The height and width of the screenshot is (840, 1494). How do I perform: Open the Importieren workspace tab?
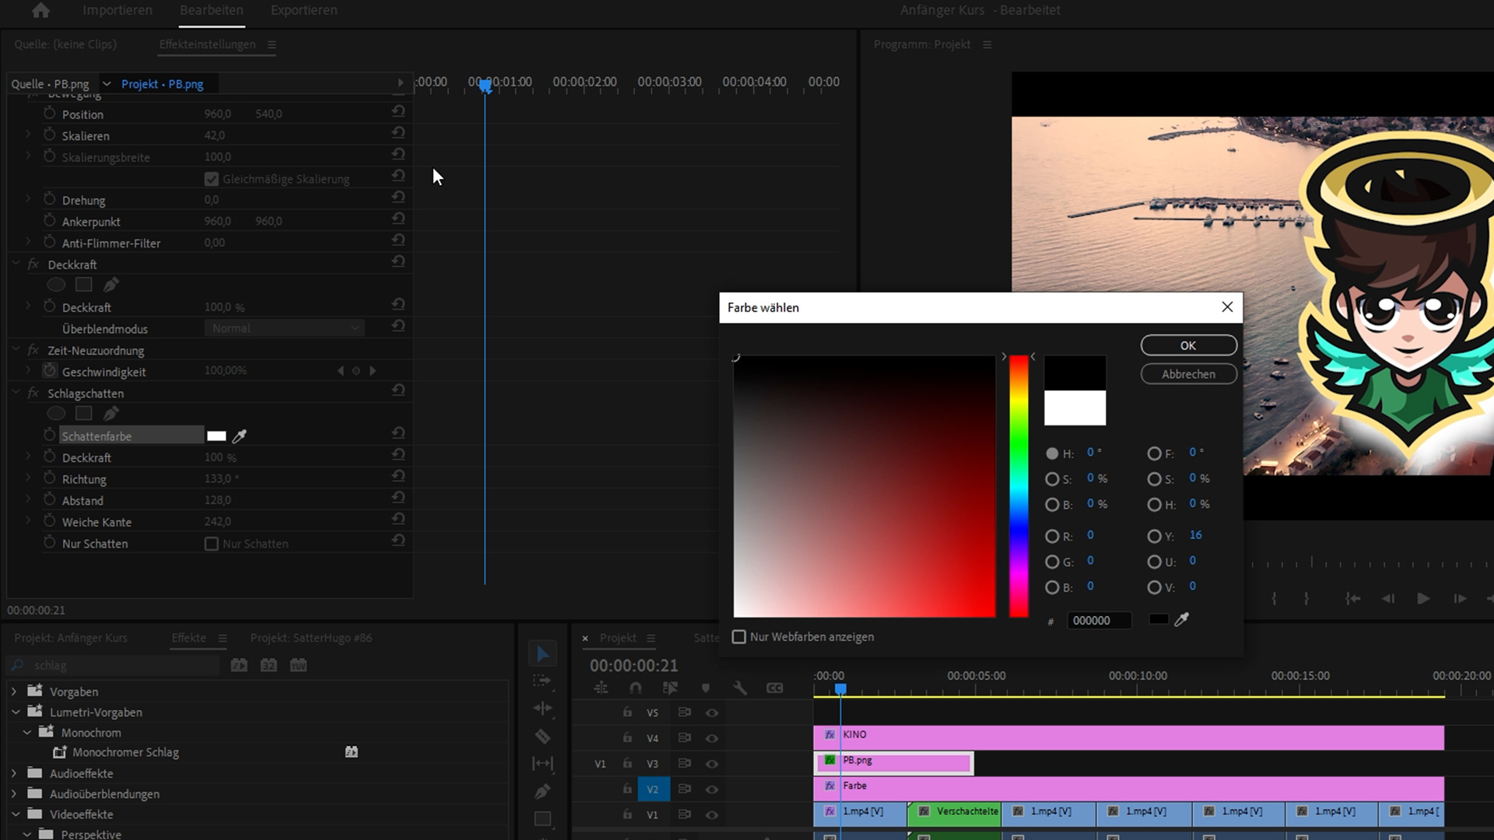coord(117,10)
